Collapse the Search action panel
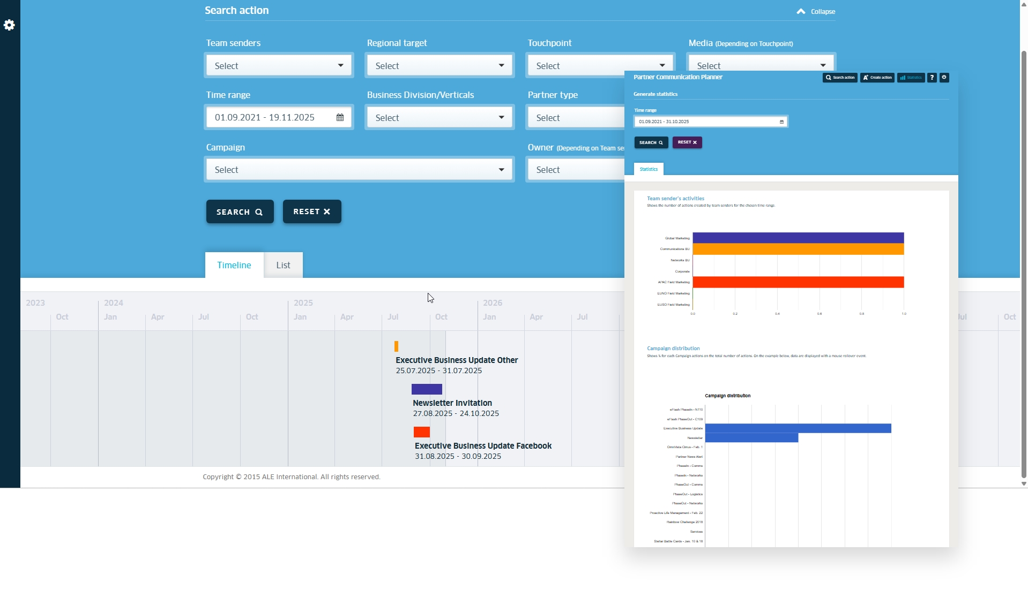The width and height of the screenshot is (1028, 590). pos(815,11)
